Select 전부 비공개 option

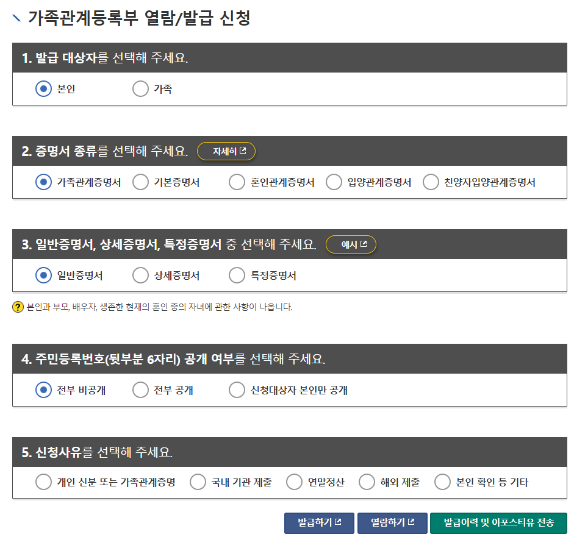click(x=43, y=390)
